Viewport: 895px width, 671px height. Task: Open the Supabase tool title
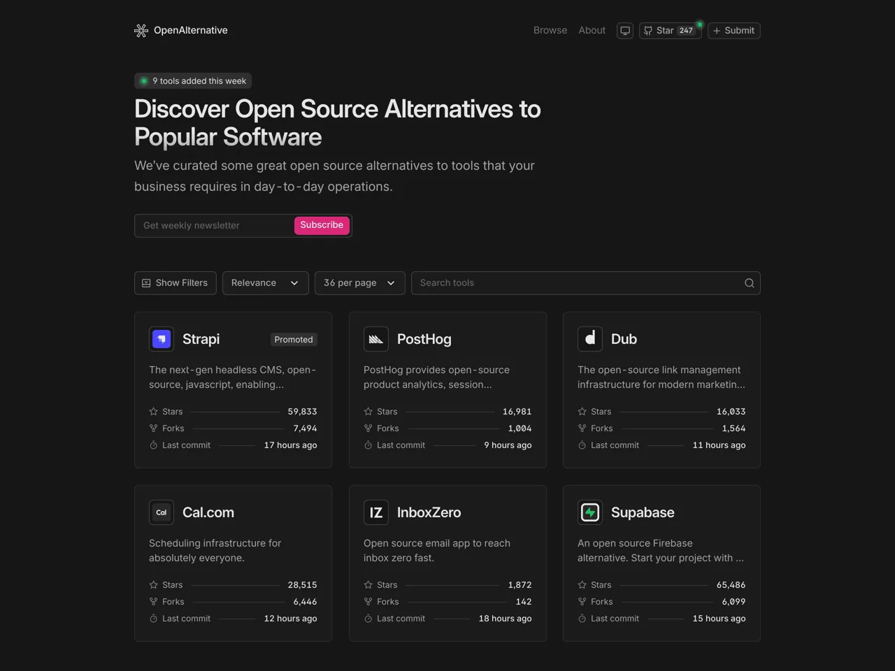pos(643,512)
